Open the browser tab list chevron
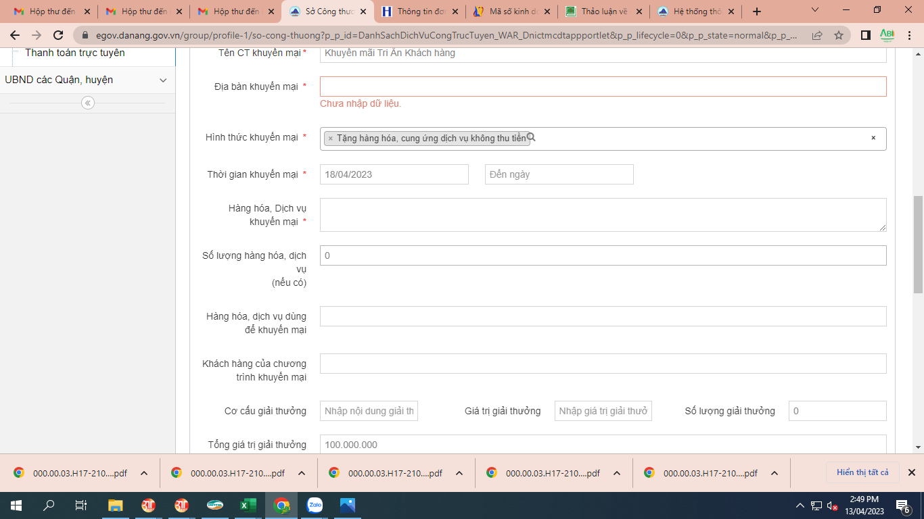924x519 pixels. click(x=815, y=11)
